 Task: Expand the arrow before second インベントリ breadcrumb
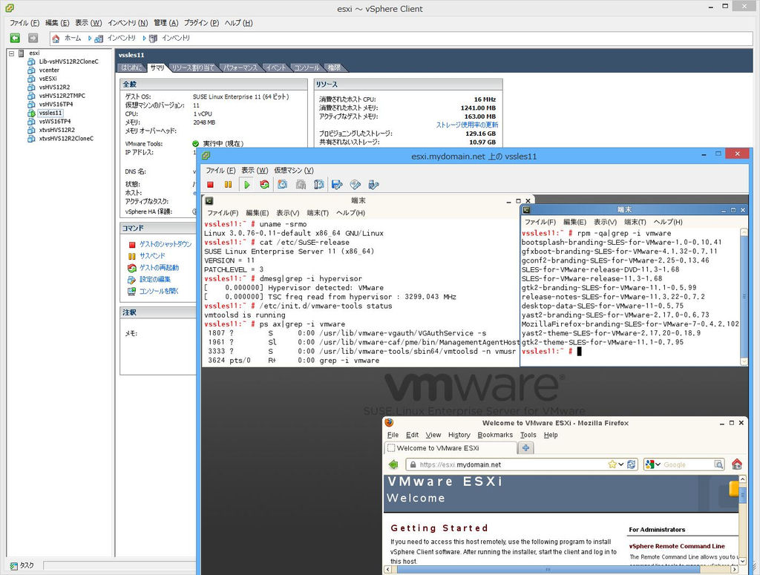[144, 38]
